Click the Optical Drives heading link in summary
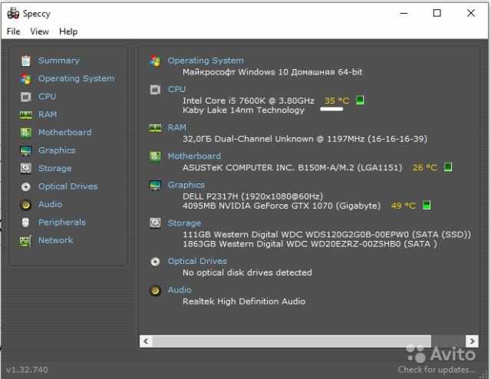The image size is (491, 379). [197, 261]
